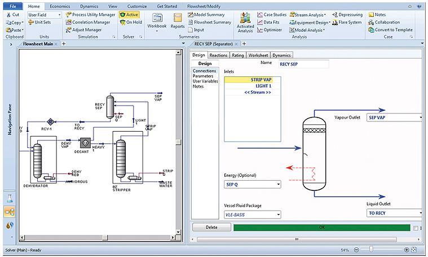This screenshot has width=428, height=257.
Task: Open Simulation environment flowsheet icon
Action: point(10,212)
